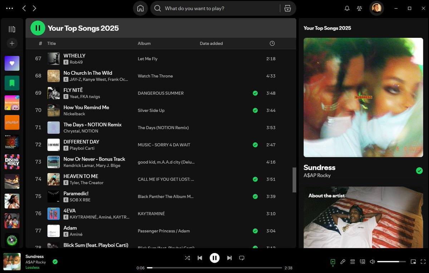Open the DANGEROUS SUMMER album link
This screenshot has height=273, width=429.
pos(161,93)
